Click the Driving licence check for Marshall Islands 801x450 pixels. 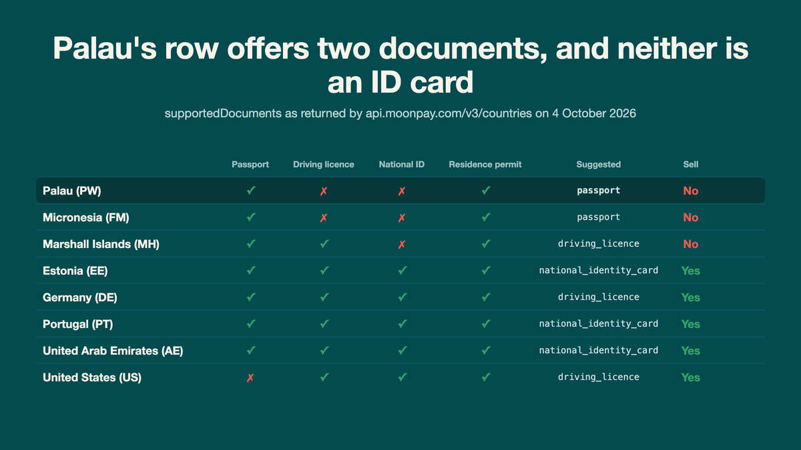point(324,244)
